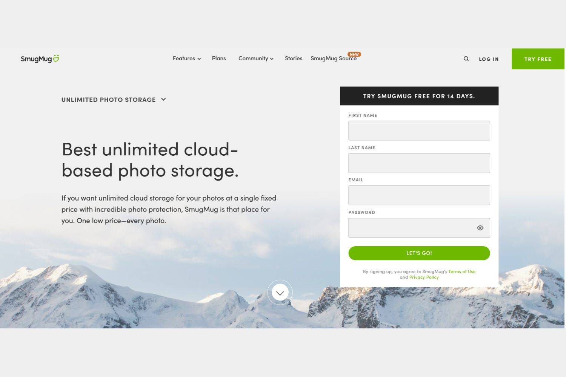Open the Terms of Use link

click(462, 271)
